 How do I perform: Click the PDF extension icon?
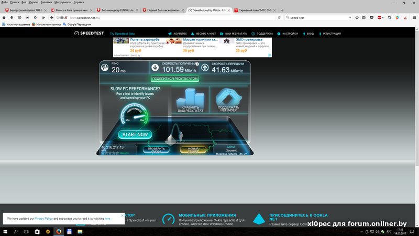(405, 18)
